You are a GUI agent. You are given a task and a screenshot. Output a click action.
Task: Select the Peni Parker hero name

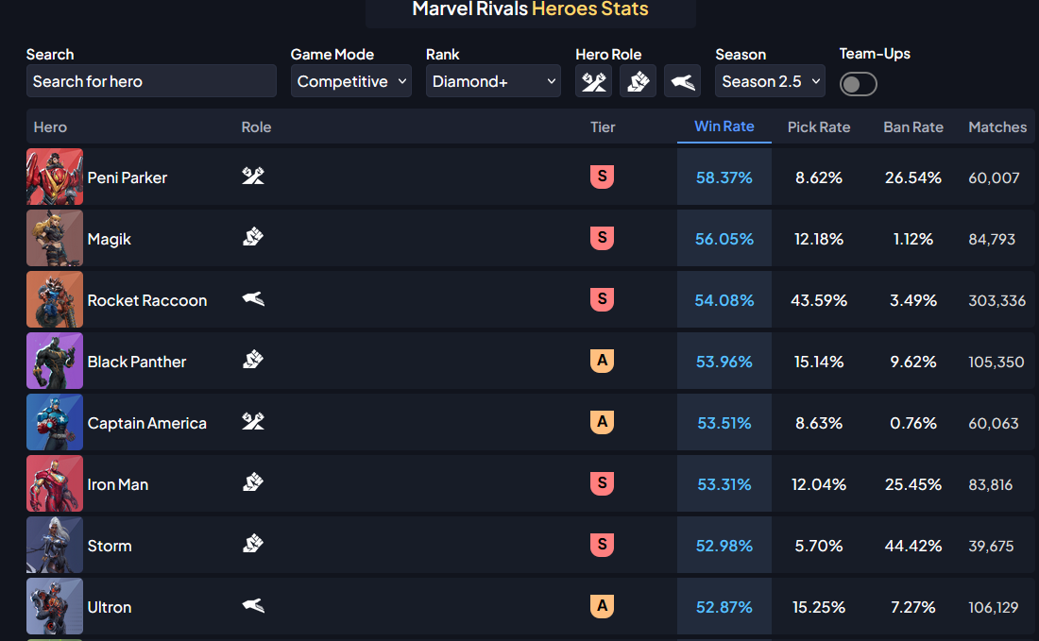[x=128, y=177]
